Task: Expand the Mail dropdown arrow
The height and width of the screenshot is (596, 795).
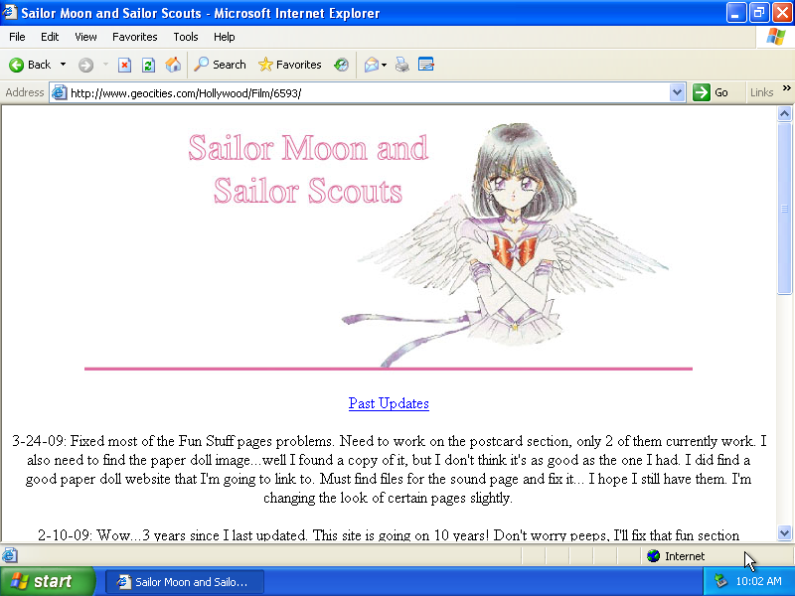Action: [x=384, y=65]
